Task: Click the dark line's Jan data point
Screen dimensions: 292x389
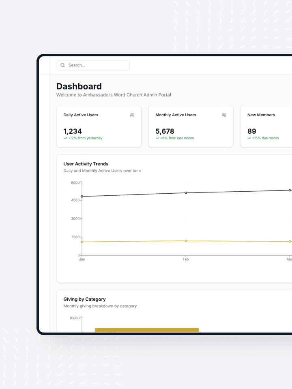Action: (82, 197)
